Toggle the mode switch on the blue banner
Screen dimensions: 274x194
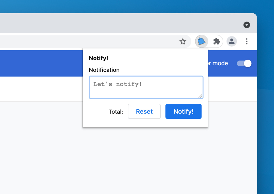click(244, 63)
